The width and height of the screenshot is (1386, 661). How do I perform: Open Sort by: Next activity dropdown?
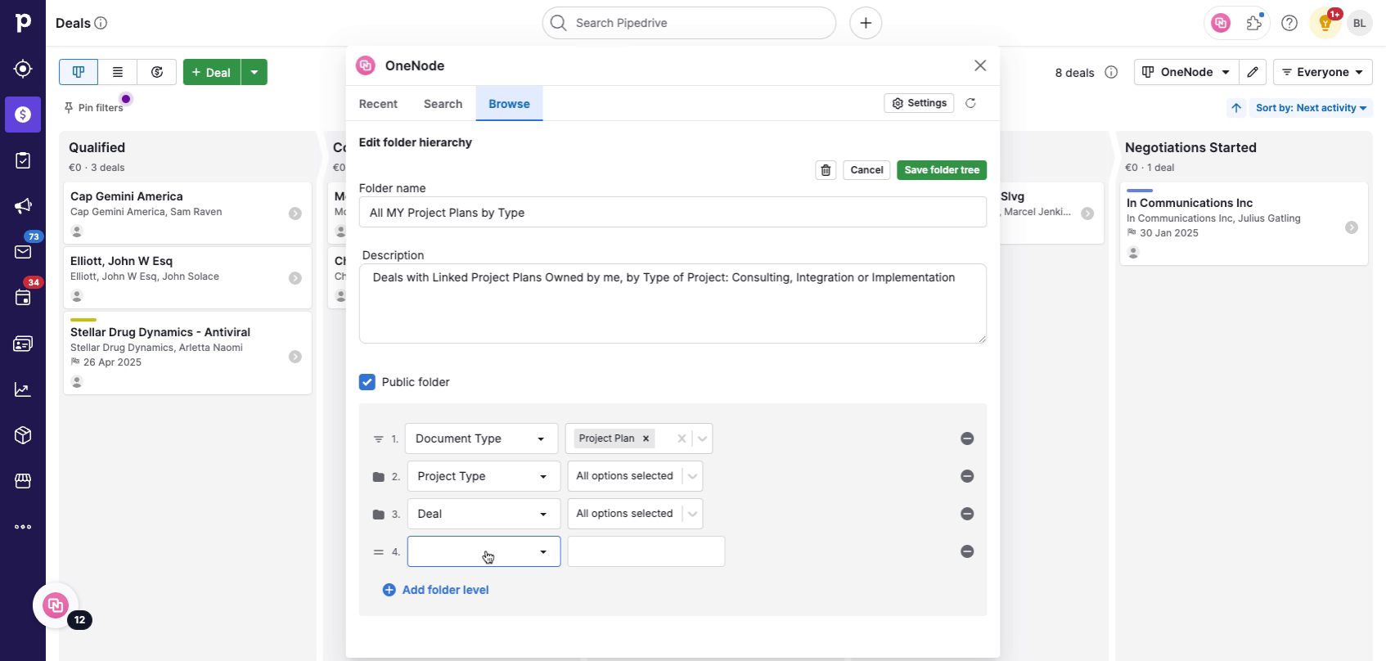(1312, 108)
